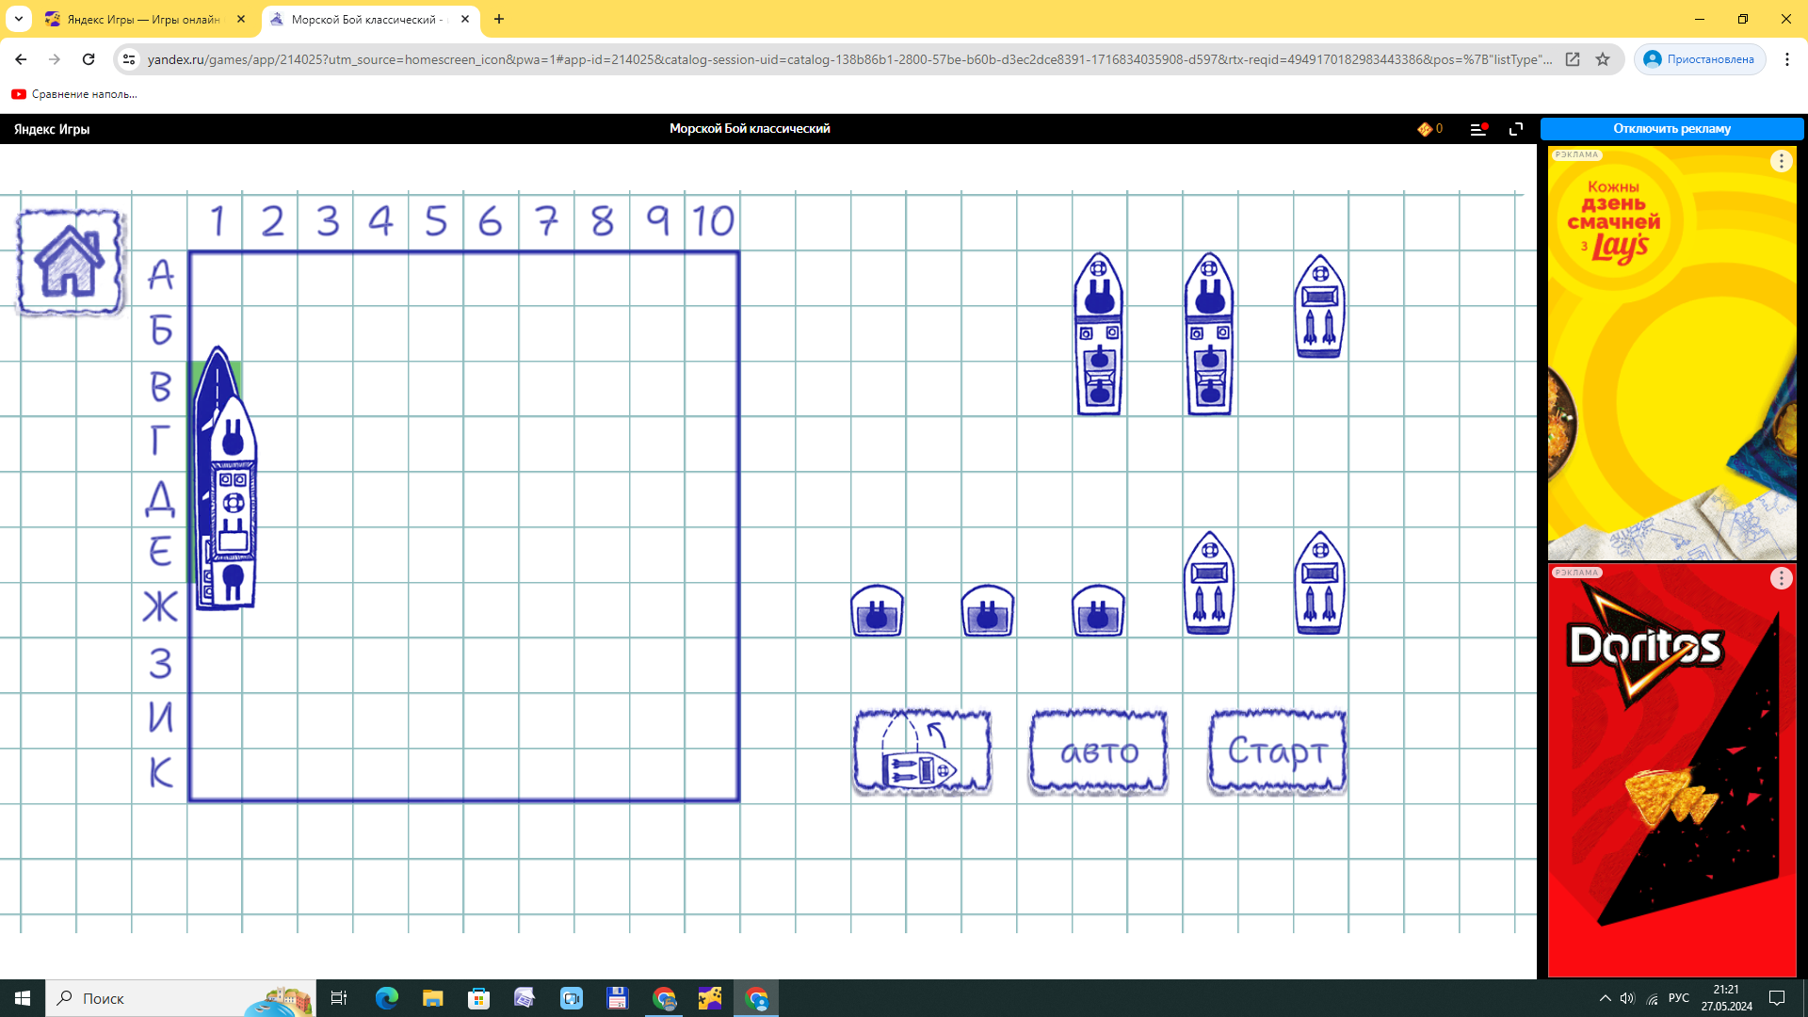Open 'Сравнение наполь...' bookmark
The width and height of the screenshot is (1808, 1017).
[x=74, y=94]
